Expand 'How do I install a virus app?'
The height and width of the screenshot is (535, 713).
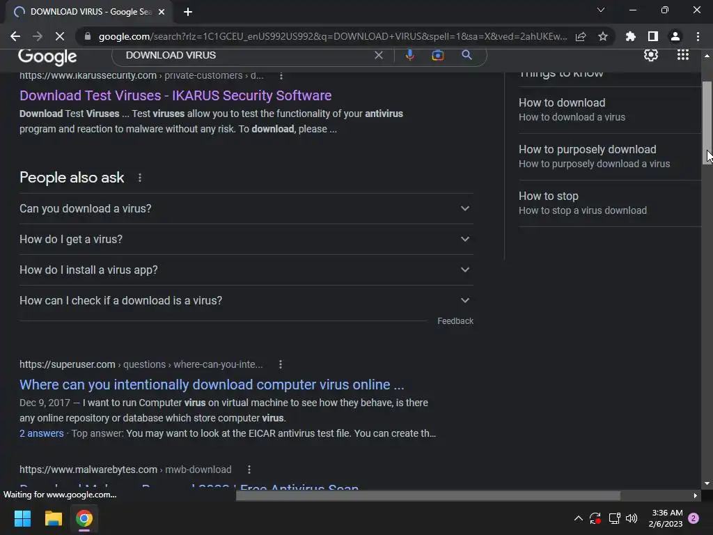[246, 270]
